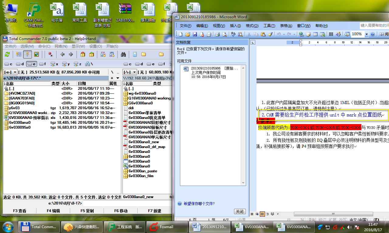Viewport: 389px width, 233px height.
Task: Go forward in Total Commander history
Action: point(71,54)
